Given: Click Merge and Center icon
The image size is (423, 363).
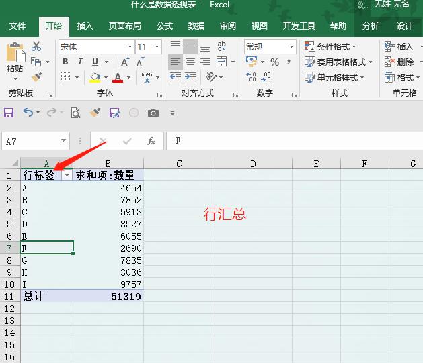Looking at the screenshot, I should click(x=222, y=62).
